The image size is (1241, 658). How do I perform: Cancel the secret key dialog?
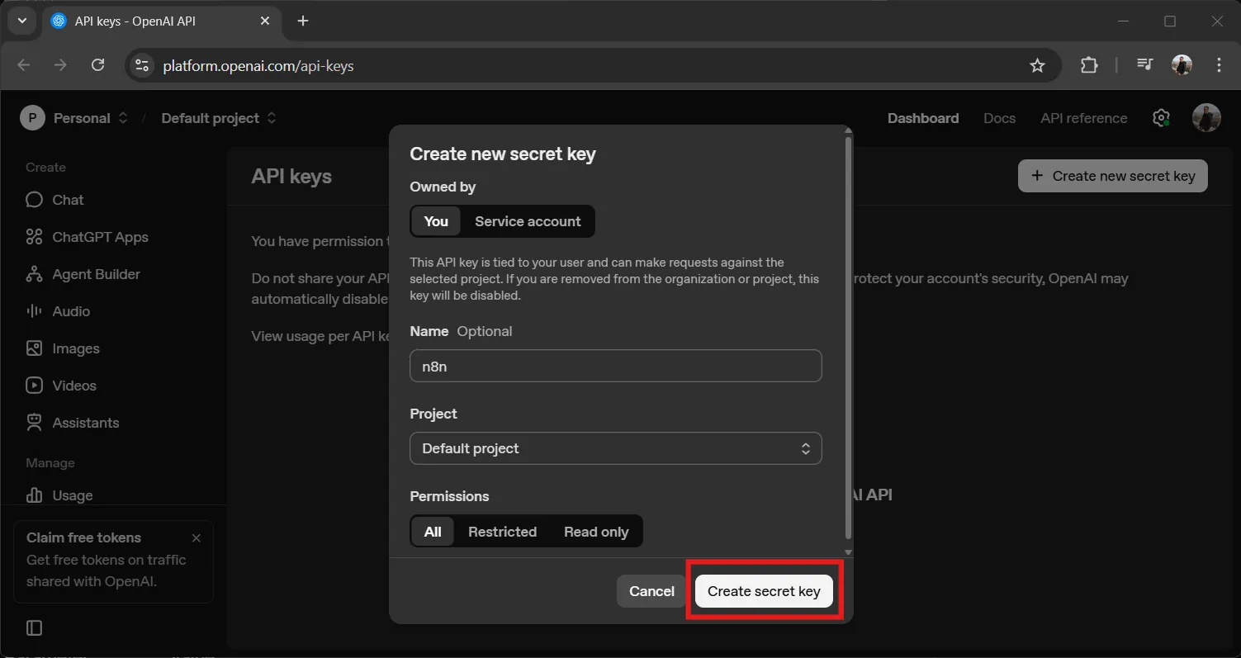click(x=651, y=591)
